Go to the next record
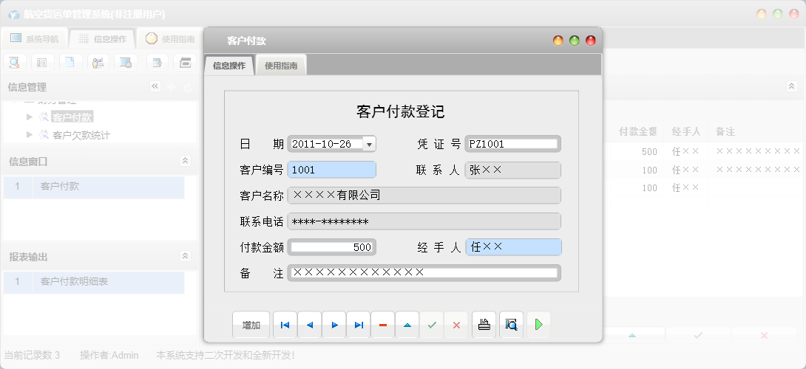 tap(334, 325)
